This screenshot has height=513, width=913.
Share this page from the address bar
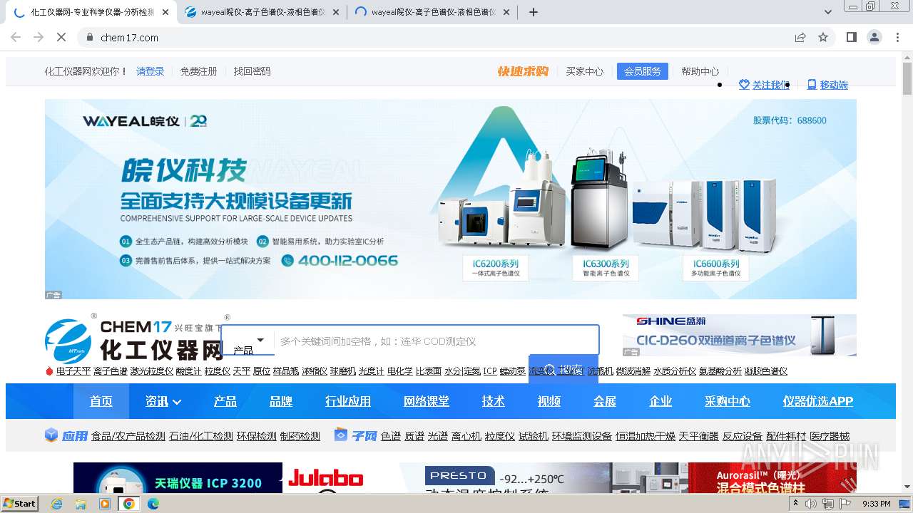pyautogui.click(x=800, y=37)
